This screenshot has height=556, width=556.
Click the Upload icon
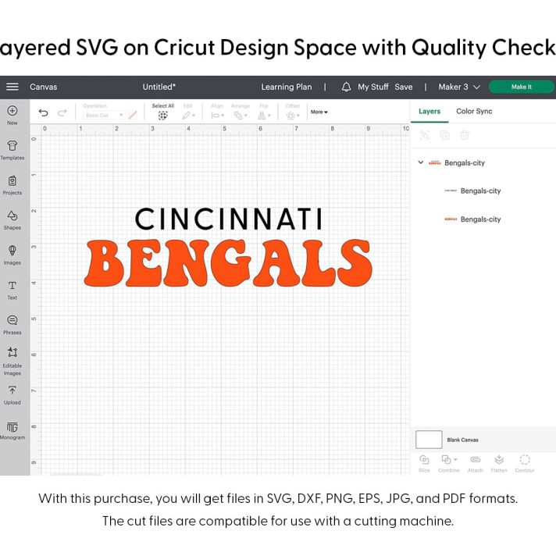(x=12, y=390)
